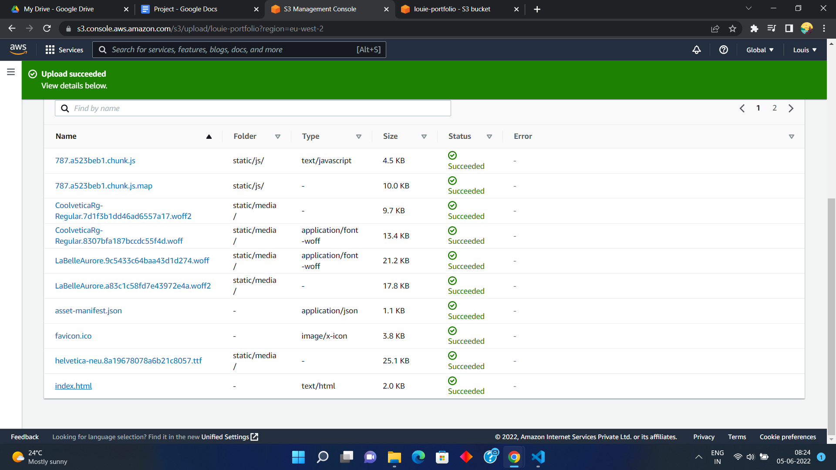The height and width of the screenshot is (470, 836).
Task: Click the Feedback button in footer
Action: click(25, 437)
